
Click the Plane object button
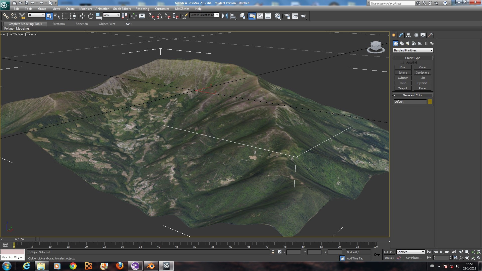pos(422,88)
